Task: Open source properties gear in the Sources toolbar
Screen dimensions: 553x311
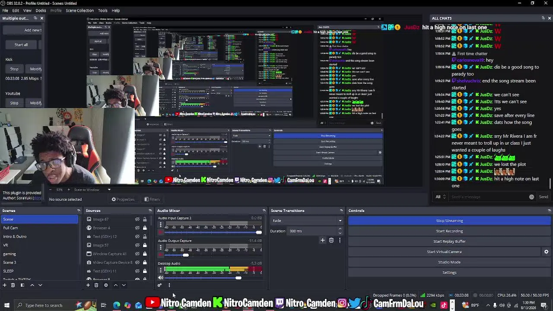Action: point(106,285)
